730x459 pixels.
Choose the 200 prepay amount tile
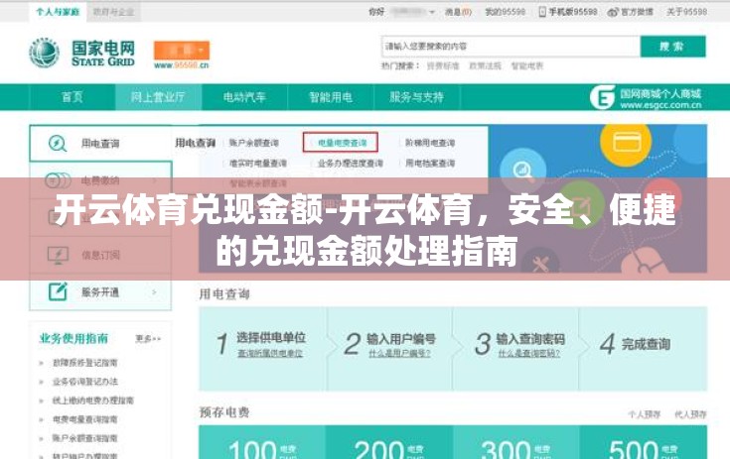[389, 442]
